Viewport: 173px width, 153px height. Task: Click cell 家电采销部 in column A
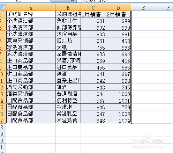pos(31,41)
